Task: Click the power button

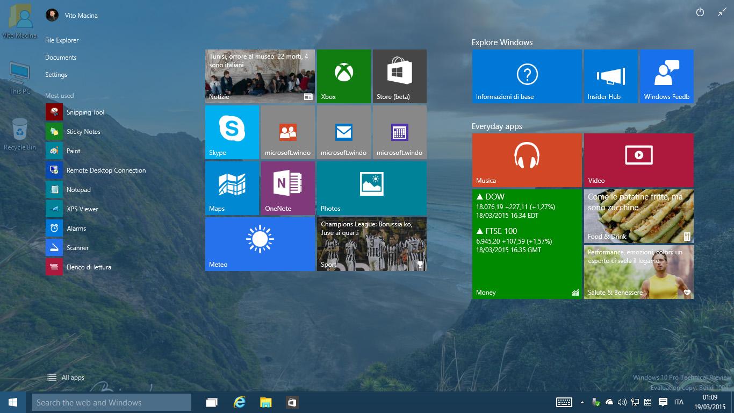Action: click(700, 12)
